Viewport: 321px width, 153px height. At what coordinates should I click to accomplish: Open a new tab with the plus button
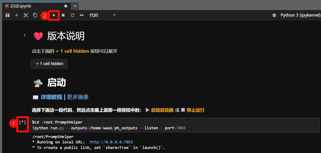coord(75,6)
